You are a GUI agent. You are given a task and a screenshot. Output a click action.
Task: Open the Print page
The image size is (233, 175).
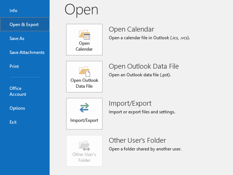[x=14, y=66]
